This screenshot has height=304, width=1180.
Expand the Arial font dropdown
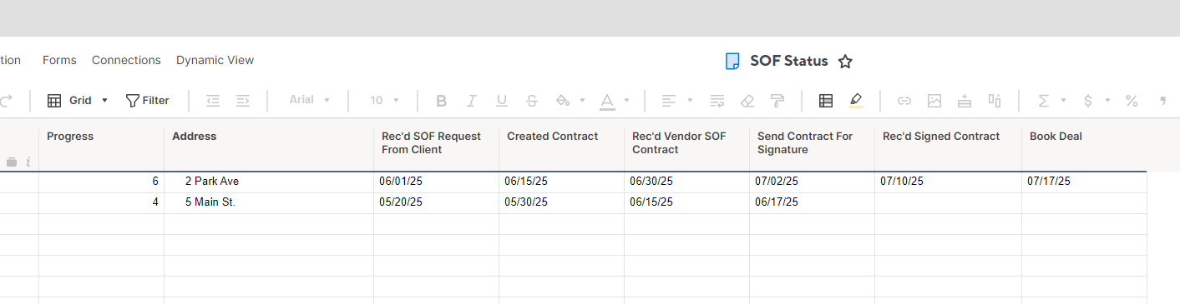pyautogui.click(x=310, y=100)
